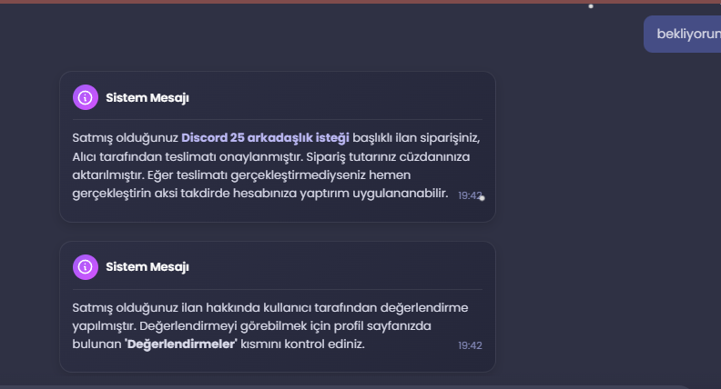Click the white dot beside the first timestamp

[482, 198]
